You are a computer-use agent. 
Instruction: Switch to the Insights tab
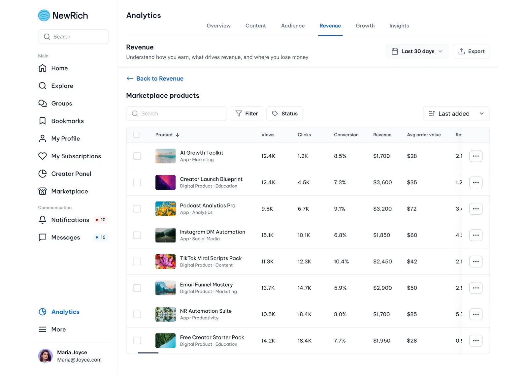click(399, 26)
